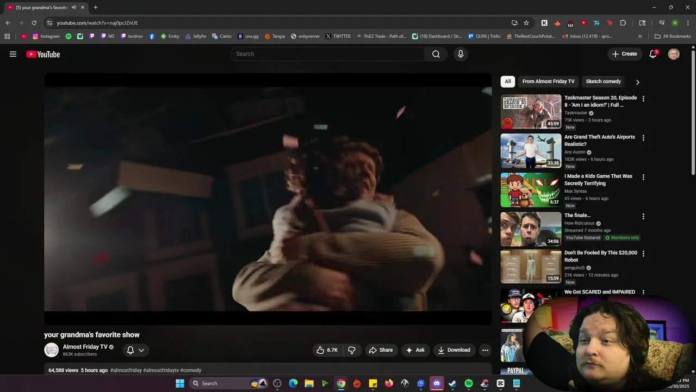Open Taskmaster Season 20 video thumbnail
This screenshot has height=392, width=696.
531,112
